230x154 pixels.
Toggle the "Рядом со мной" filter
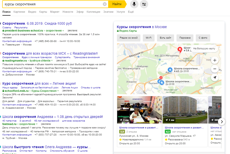coord(129,38)
